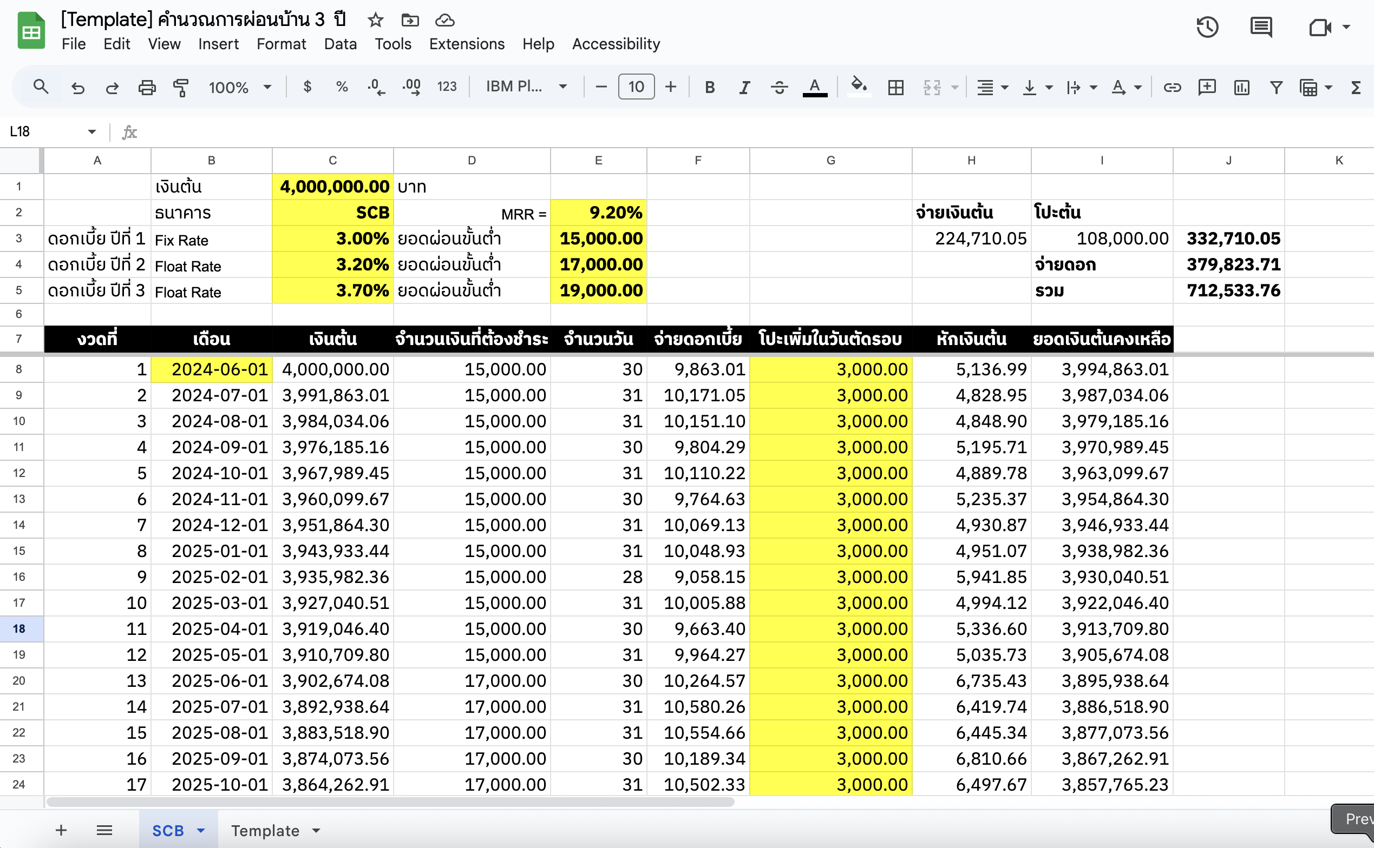Toggle strikethrough formatting
Screen dimensions: 1374x848
click(779, 88)
